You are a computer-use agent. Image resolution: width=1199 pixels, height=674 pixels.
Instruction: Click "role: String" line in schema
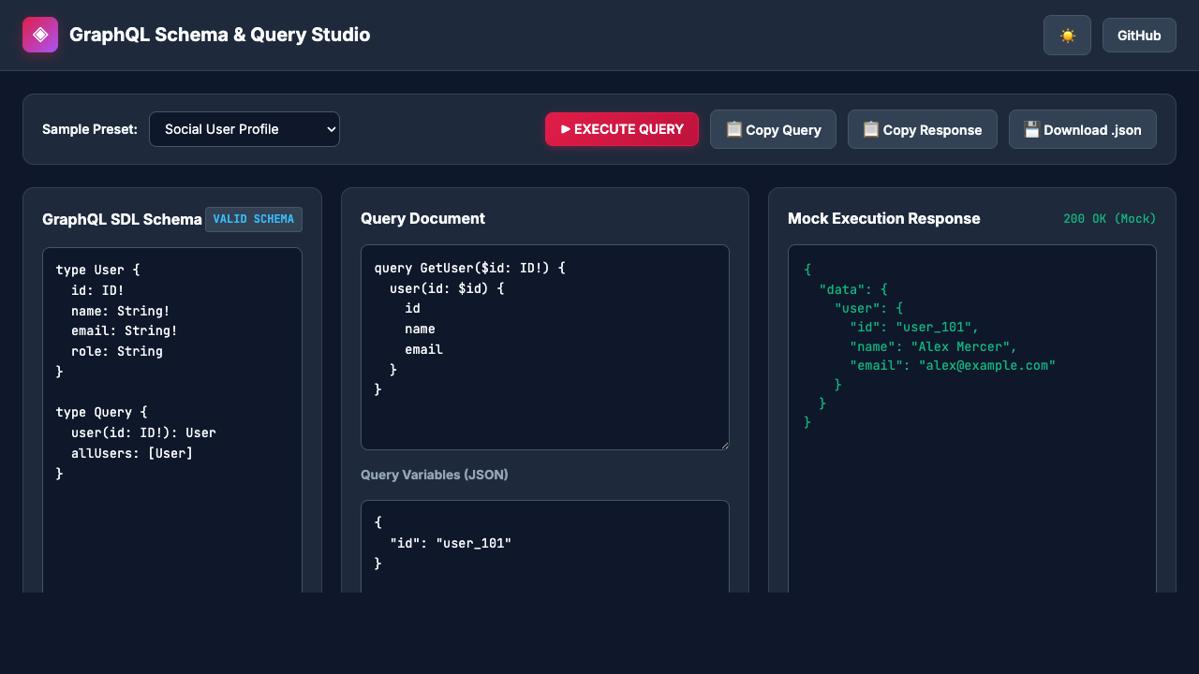coord(117,351)
